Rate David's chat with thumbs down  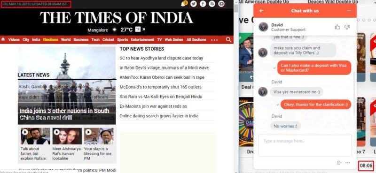[x=347, y=27]
